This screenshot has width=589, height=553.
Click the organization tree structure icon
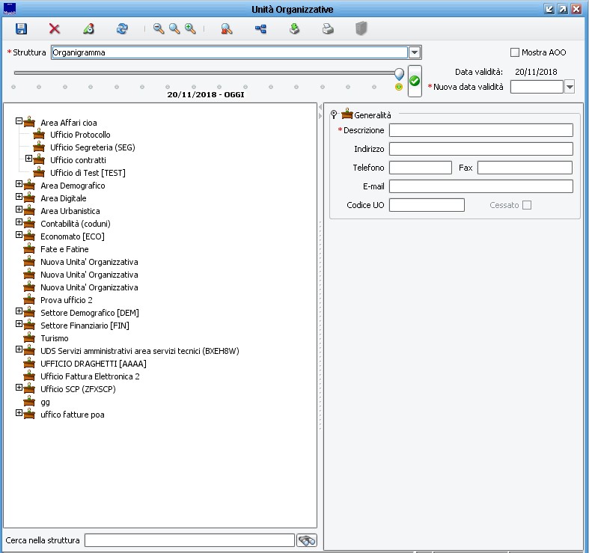point(260,29)
